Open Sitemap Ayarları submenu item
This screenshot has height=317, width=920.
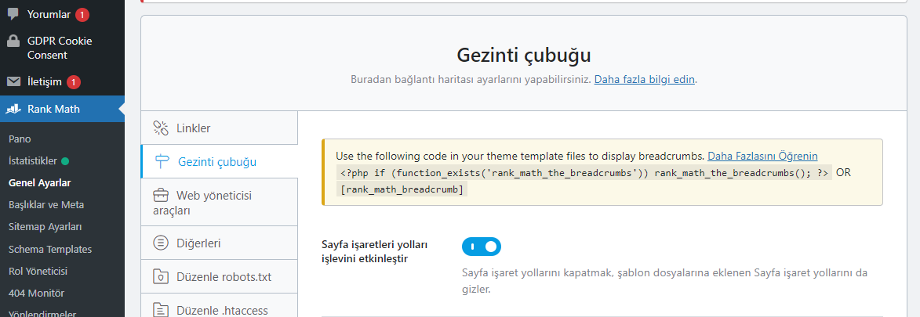pos(45,227)
